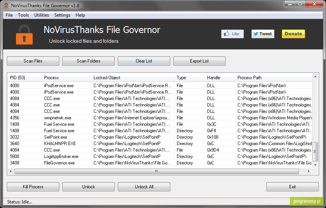This screenshot has width=326, height=208.
Task: Click the Clear List button
Action: point(144,61)
